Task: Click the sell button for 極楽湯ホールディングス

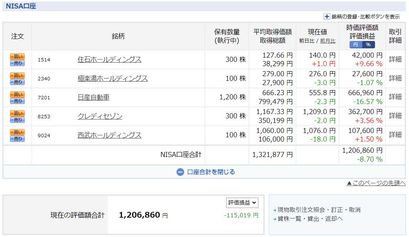Action: pos(17,82)
